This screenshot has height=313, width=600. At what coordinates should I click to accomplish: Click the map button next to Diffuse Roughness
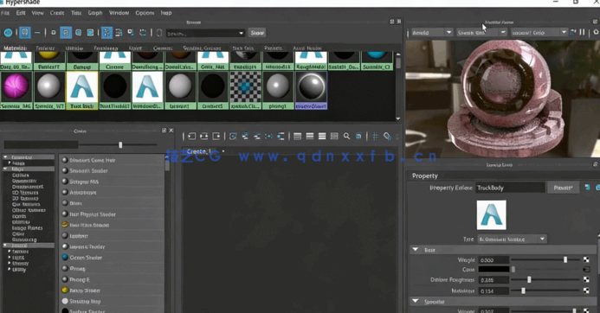click(586, 280)
